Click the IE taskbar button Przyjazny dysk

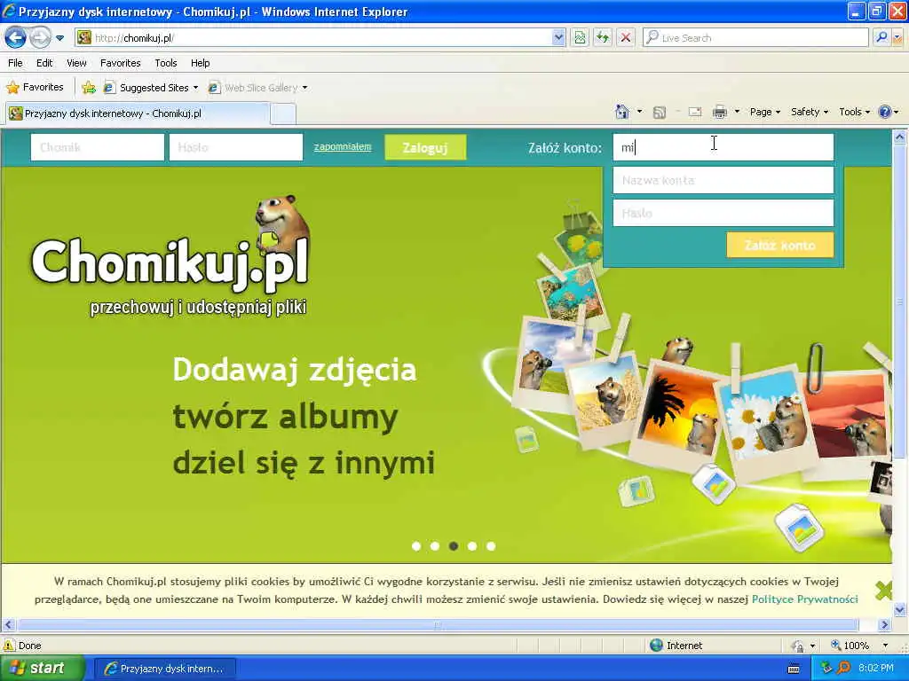pos(164,669)
